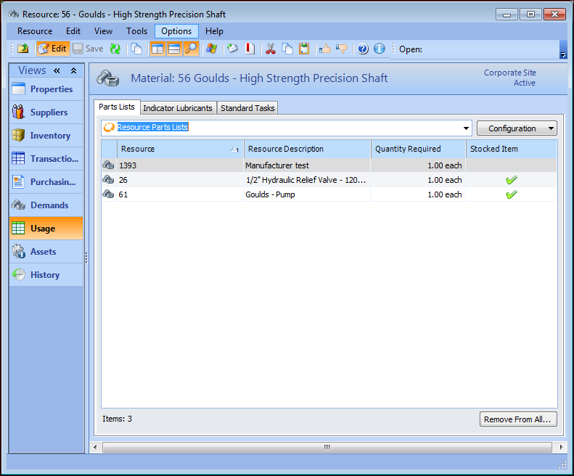Image resolution: width=574 pixels, height=476 pixels.
Task: Collapse the Views panel with double chevron
Action: click(57, 70)
